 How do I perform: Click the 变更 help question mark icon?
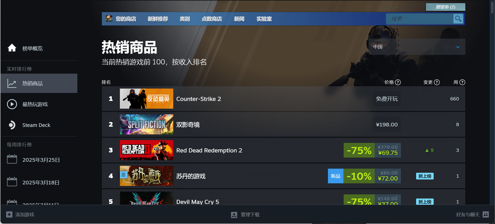[437, 82]
